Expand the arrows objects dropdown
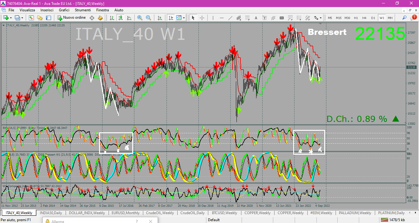The width and height of the screenshot is (419, 223). coord(321,18)
